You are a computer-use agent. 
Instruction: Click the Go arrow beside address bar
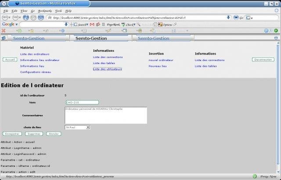pyautogui.click(x=236, y=18)
